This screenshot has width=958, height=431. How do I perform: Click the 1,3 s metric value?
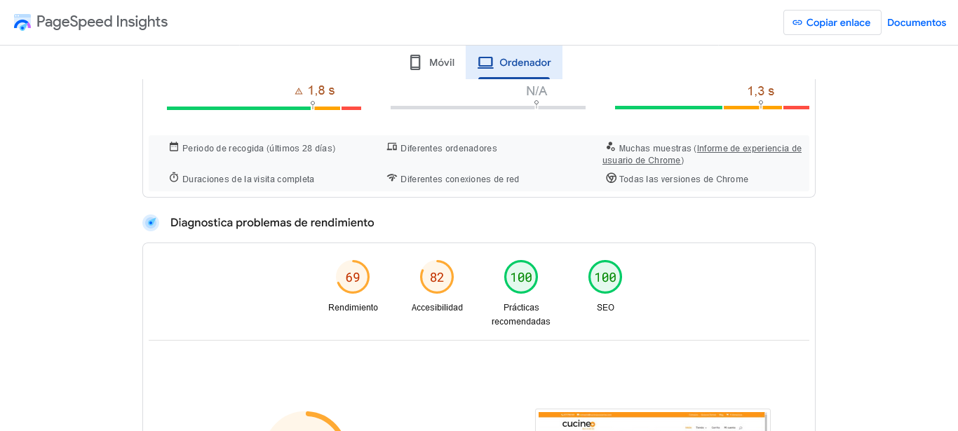tap(761, 91)
